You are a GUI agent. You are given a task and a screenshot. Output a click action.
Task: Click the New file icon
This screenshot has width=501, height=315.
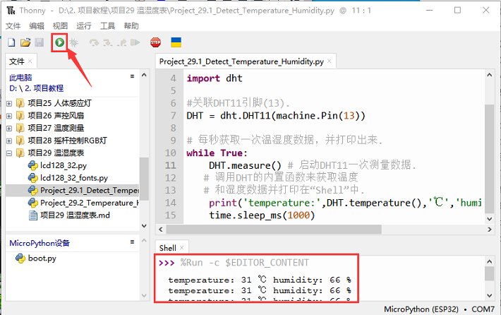click(x=11, y=43)
